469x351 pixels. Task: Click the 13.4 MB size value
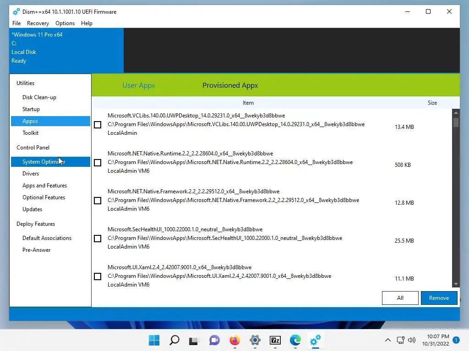pyautogui.click(x=404, y=127)
